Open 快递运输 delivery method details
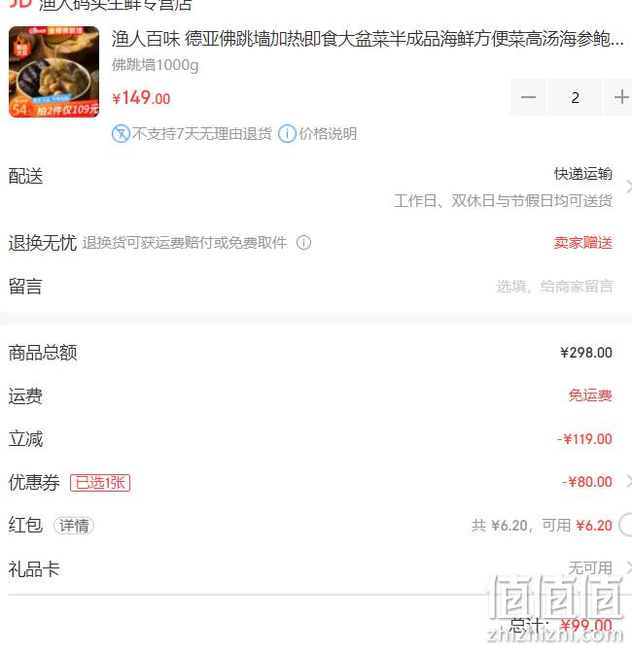Image resolution: width=632 pixels, height=651 pixels. 583,174
